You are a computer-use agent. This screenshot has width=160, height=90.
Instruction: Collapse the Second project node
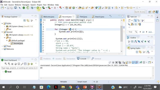[x=2, y=32]
